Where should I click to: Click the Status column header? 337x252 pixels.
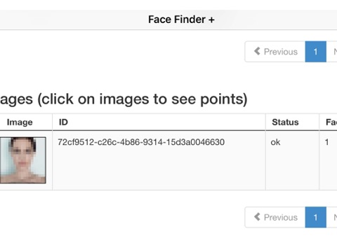(x=285, y=122)
